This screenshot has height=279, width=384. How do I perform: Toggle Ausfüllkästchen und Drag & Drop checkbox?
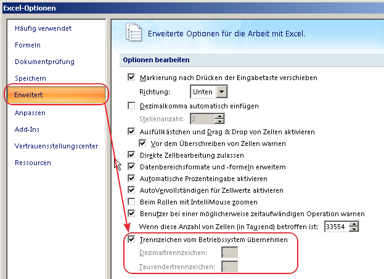click(131, 132)
